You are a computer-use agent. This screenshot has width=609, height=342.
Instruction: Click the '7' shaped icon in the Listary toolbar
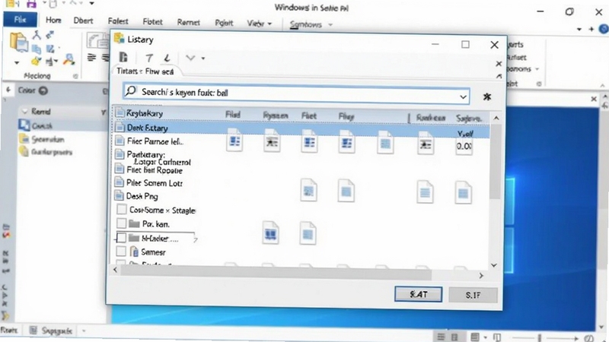tap(148, 59)
